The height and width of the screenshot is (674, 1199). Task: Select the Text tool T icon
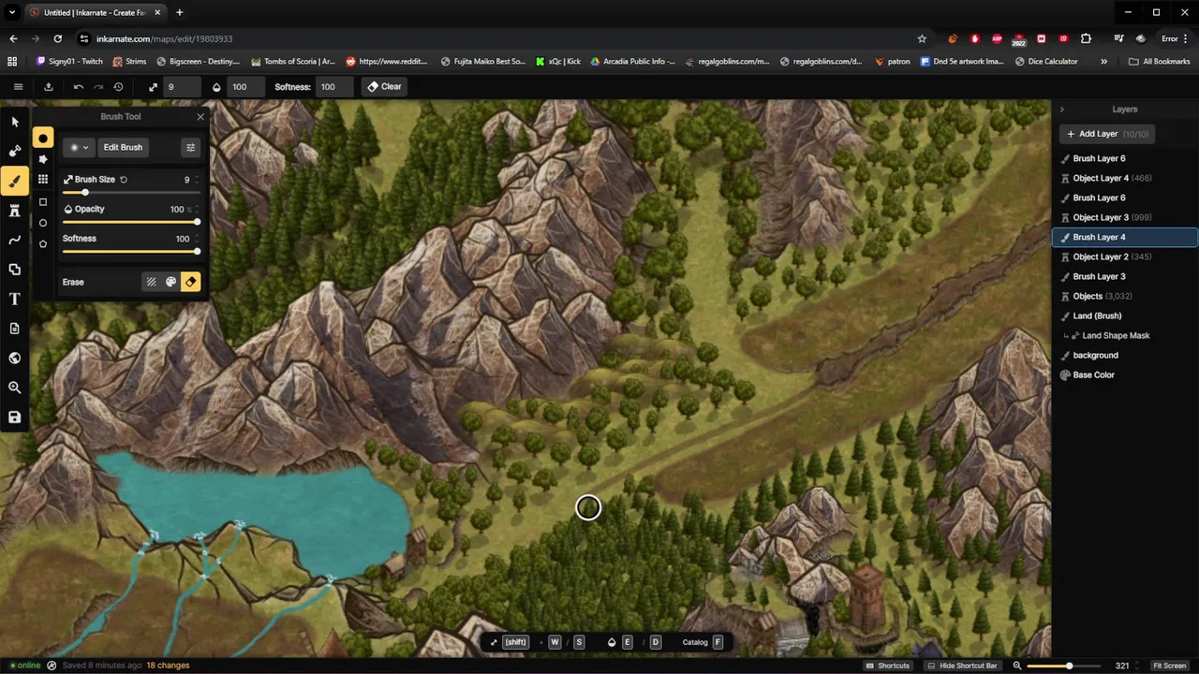click(14, 299)
